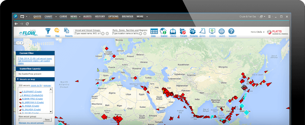Click the location name search input
The height and width of the screenshot is (125, 305).
pos(126,34)
